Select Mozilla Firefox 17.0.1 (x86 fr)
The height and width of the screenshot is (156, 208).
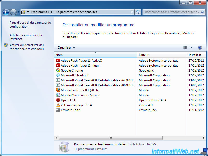click(130, 90)
